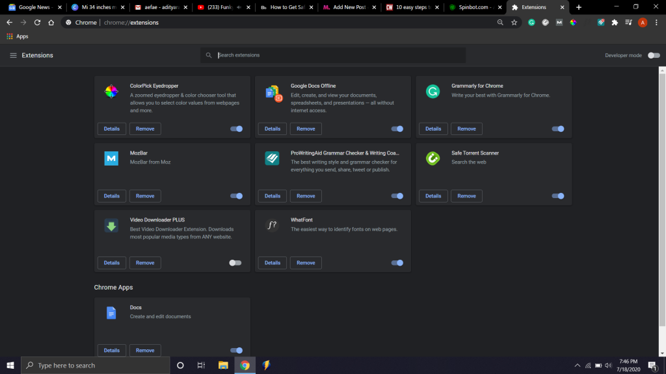This screenshot has height=374, width=666.
Task: Disable the ColorPick Eyedropper extension
Action: tap(237, 129)
